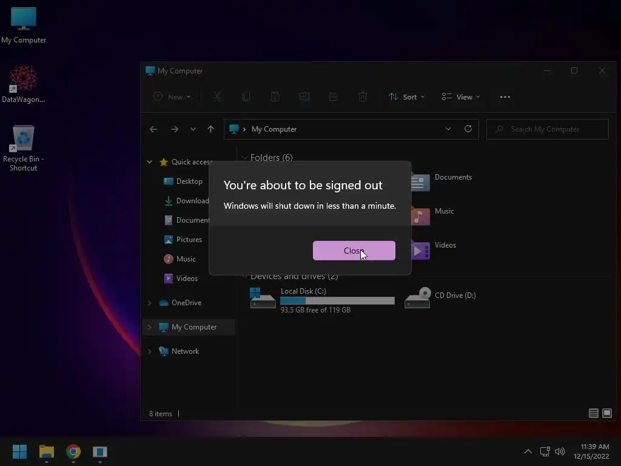This screenshot has width=621, height=466.
Task: Open the Recycle Bin shortcut on desktop
Action: click(24, 148)
